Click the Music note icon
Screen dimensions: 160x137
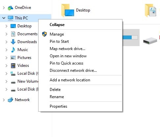pos(13,50)
